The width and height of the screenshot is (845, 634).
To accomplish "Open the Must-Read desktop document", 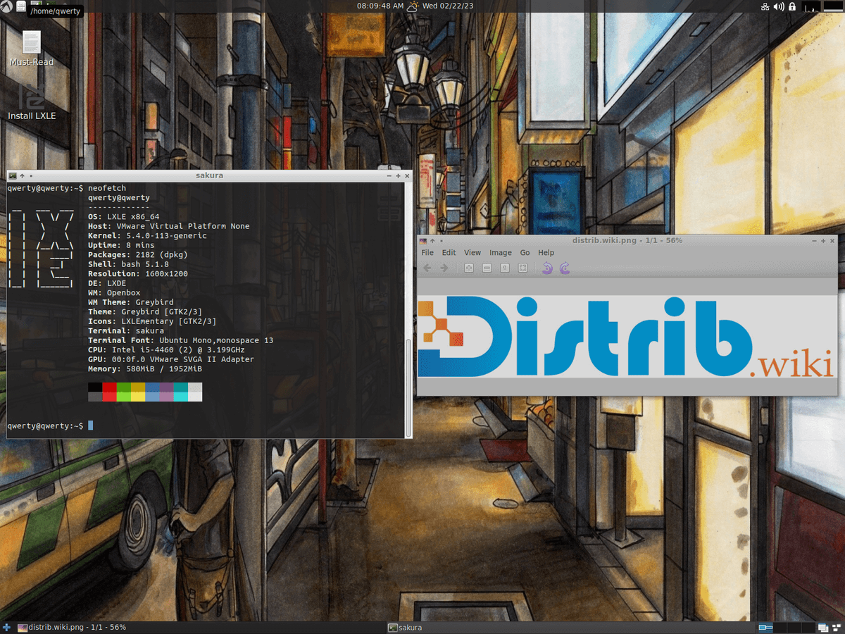I will tap(32, 48).
